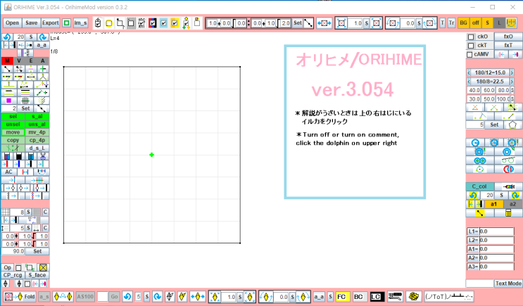Click the CP_rcg button
The height and width of the screenshot is (306, 523).
(x=13, y=275)
